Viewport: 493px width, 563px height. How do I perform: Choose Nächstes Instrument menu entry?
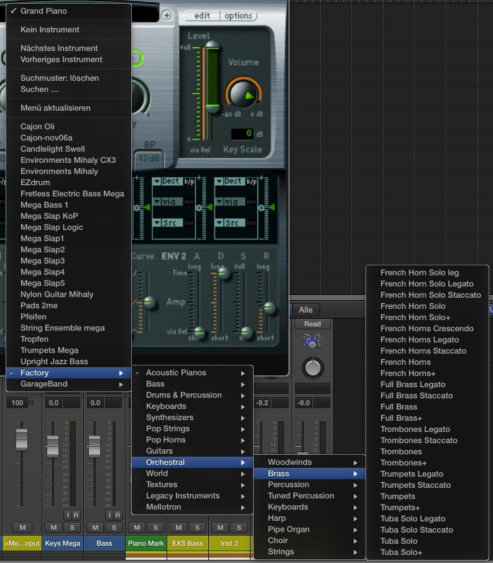[68, 48]
